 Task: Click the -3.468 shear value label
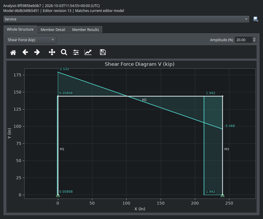pos(229,126)
